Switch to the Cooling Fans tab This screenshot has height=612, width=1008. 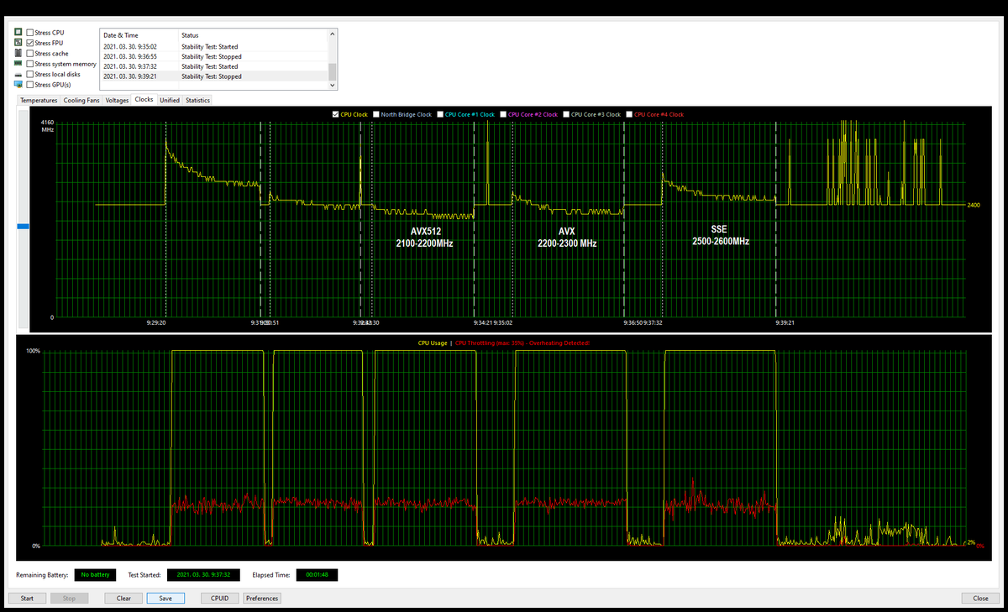point(81,100)
